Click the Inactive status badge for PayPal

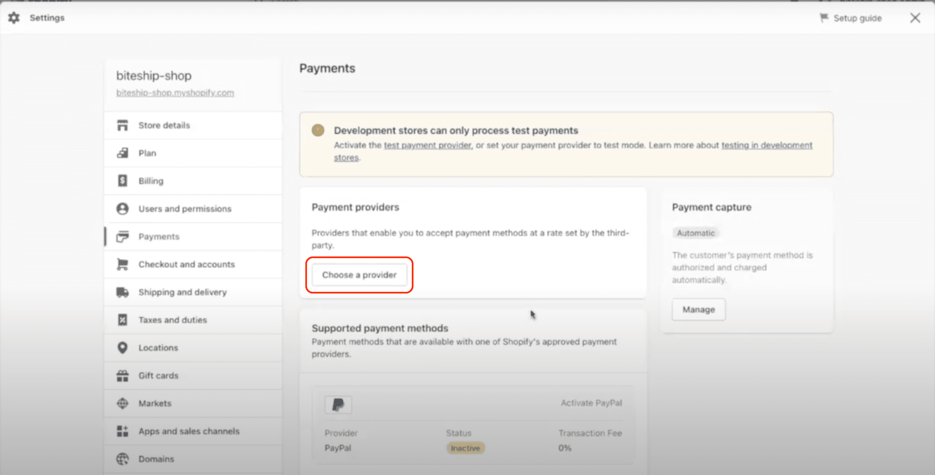point(465,448)
